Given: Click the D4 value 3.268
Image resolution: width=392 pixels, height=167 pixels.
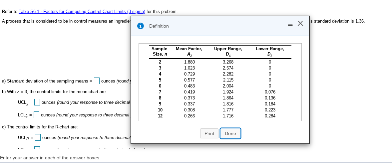Looking at the screenshot, I should [228, 62].
